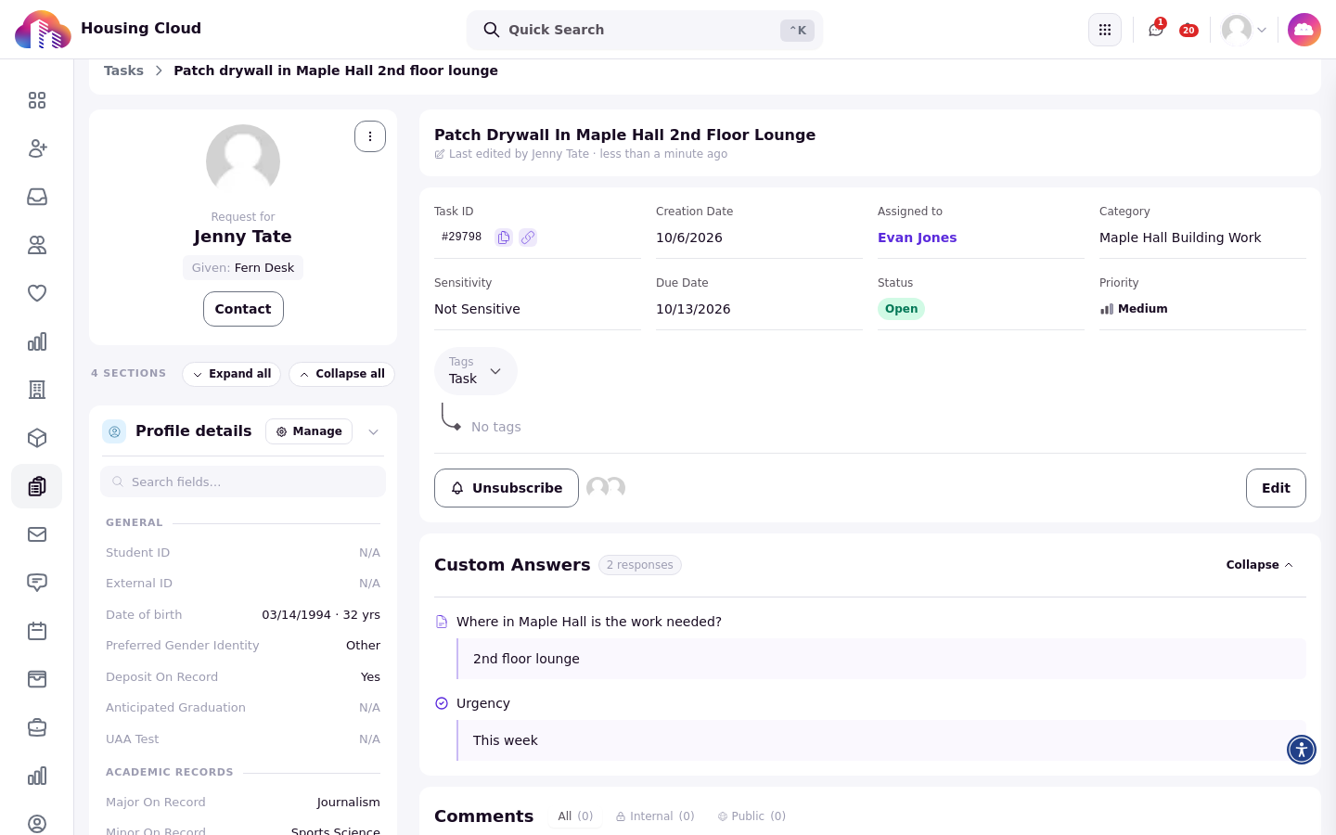Open the speech bubble sidebar icon

[x=37, y=583]
